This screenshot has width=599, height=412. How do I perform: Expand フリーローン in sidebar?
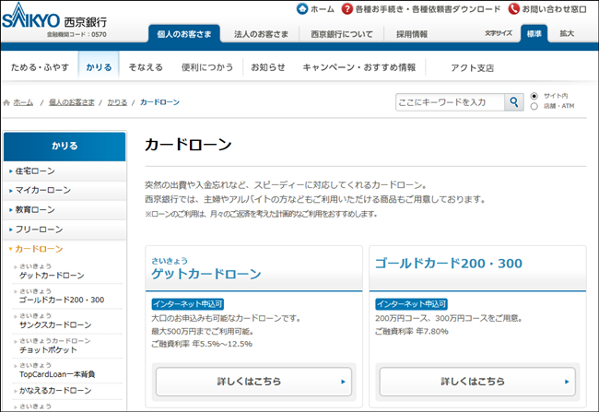tap(65, 230)
